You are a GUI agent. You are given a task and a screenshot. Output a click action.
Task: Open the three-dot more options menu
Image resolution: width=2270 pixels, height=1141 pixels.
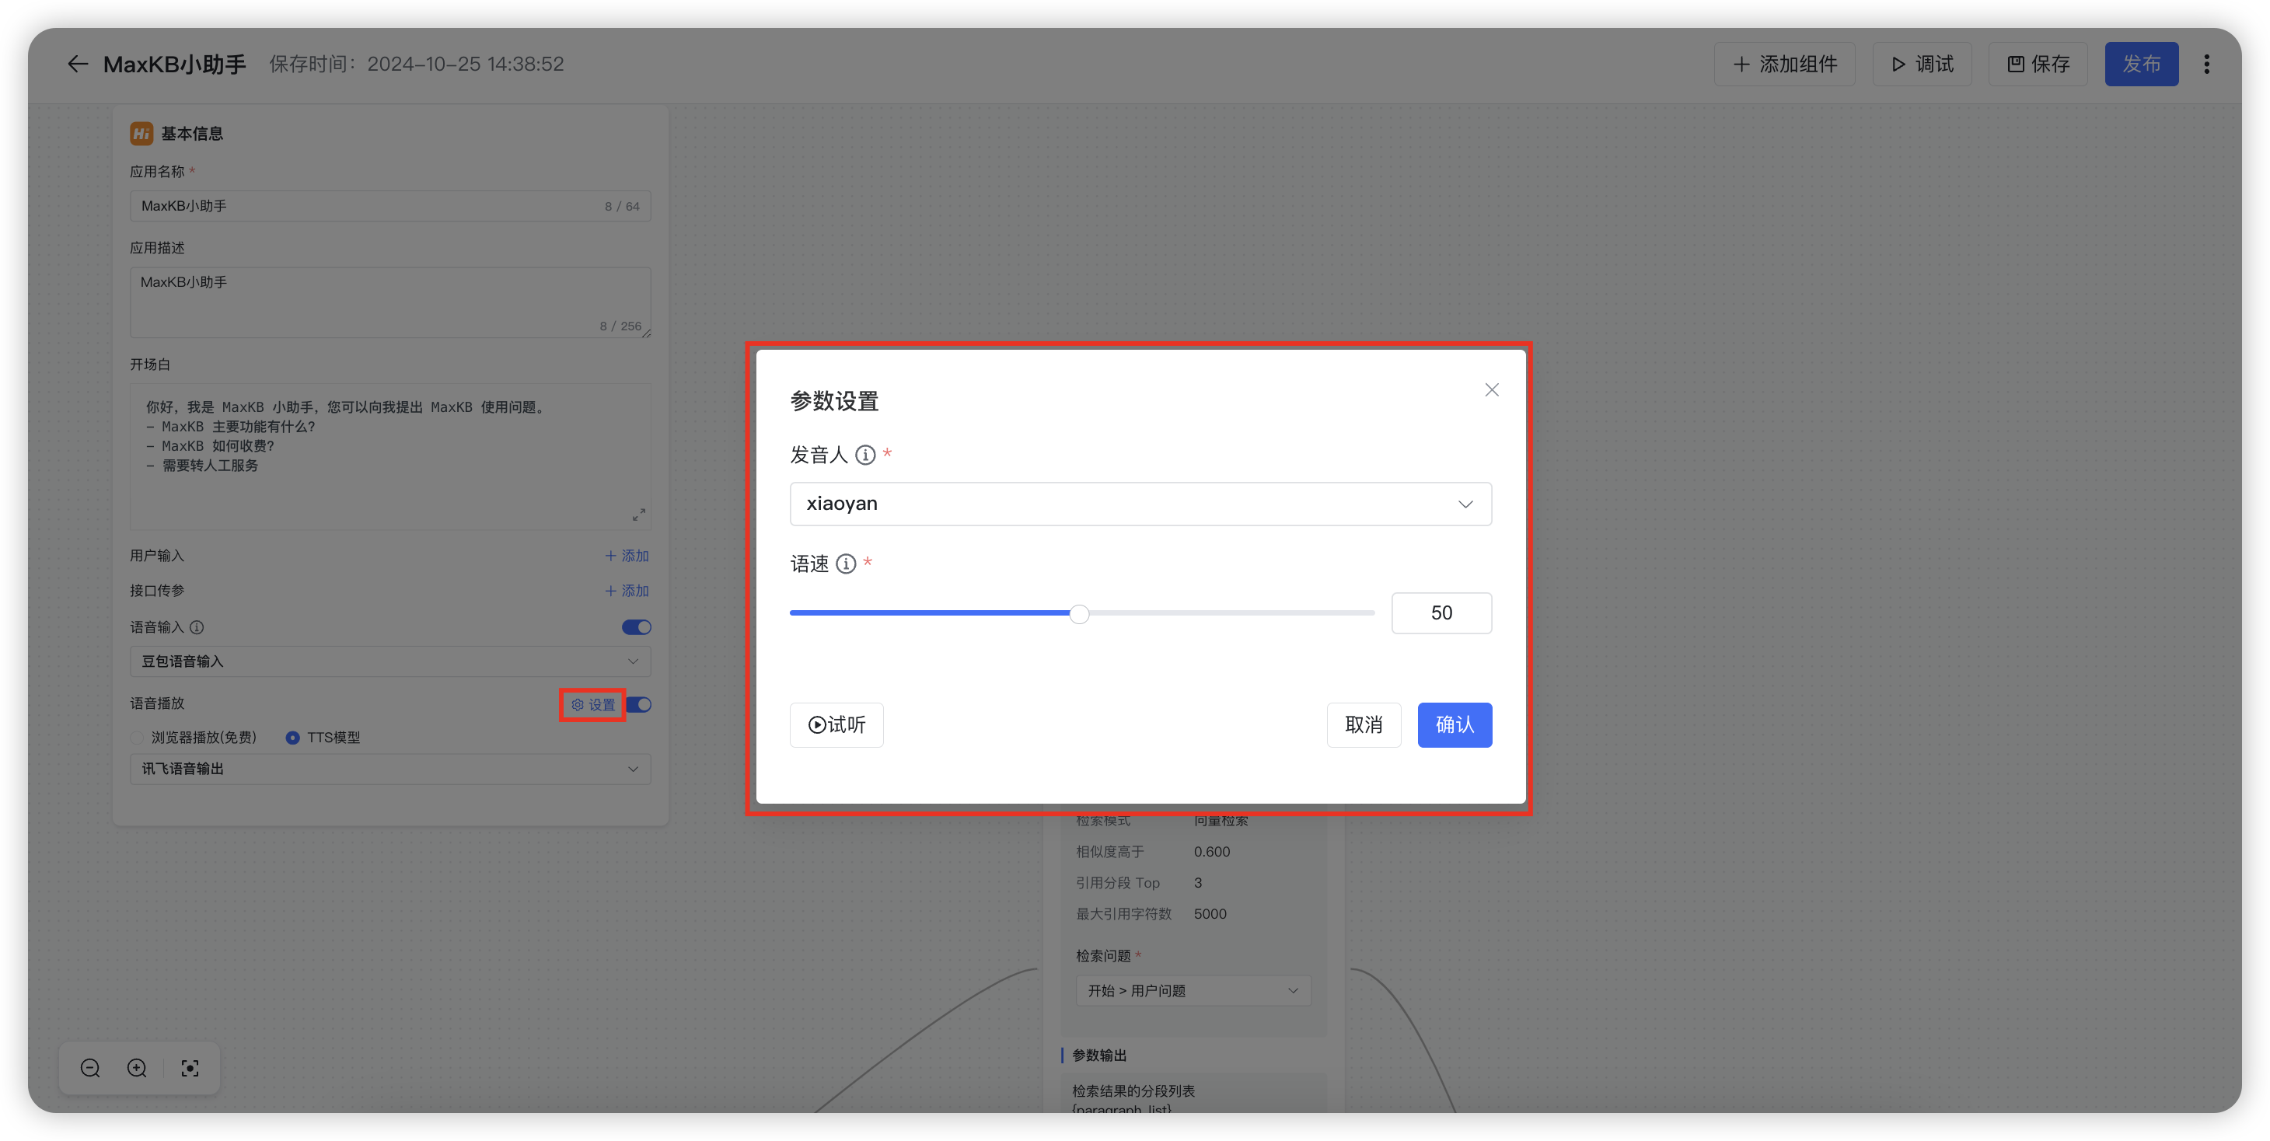[2206, 65]
